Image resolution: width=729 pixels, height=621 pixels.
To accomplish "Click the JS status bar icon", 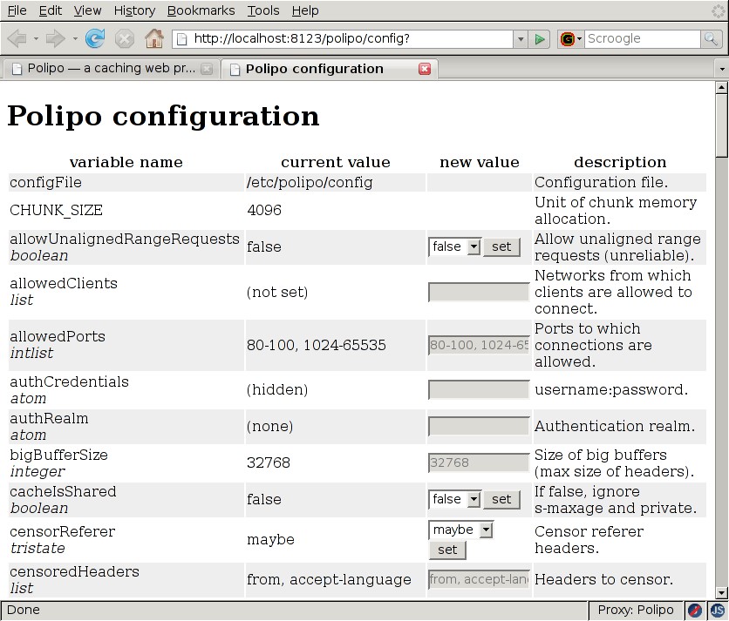I will point(718,610).
